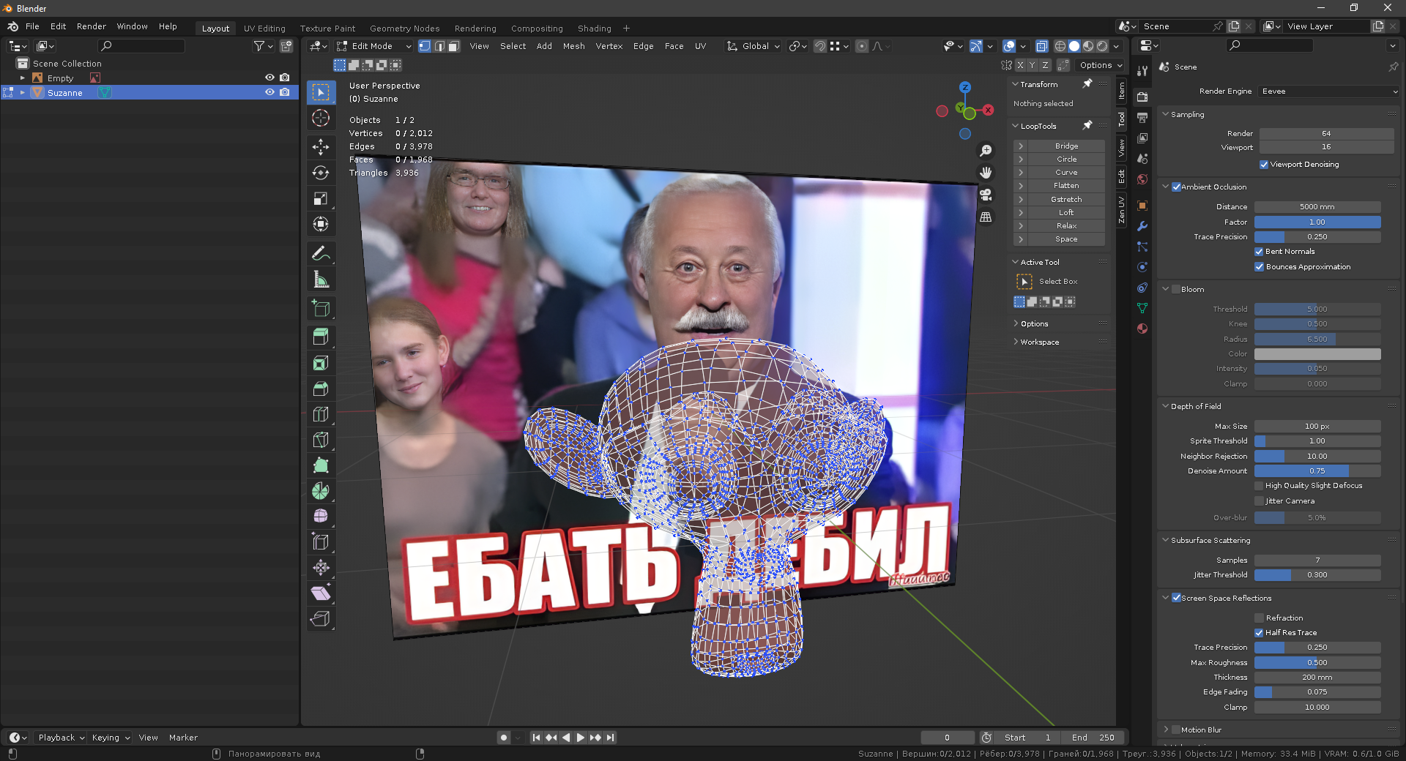Screen dimensions: 1406x761
Task: Click the End frame field
Action: pyautogui.click(x=1093, y=738)
